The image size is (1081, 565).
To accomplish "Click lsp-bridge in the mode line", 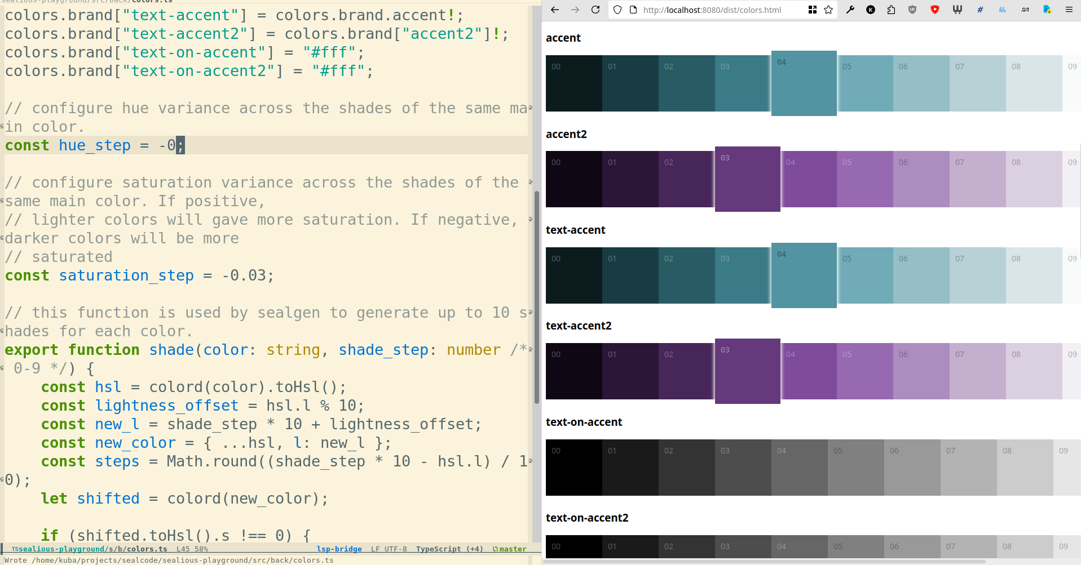I will point(339,549).
